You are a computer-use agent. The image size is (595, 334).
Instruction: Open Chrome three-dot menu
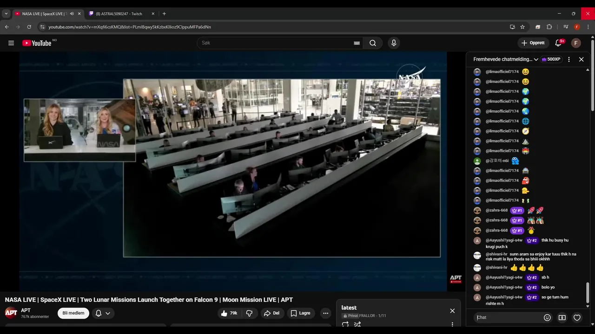(588, 27)
